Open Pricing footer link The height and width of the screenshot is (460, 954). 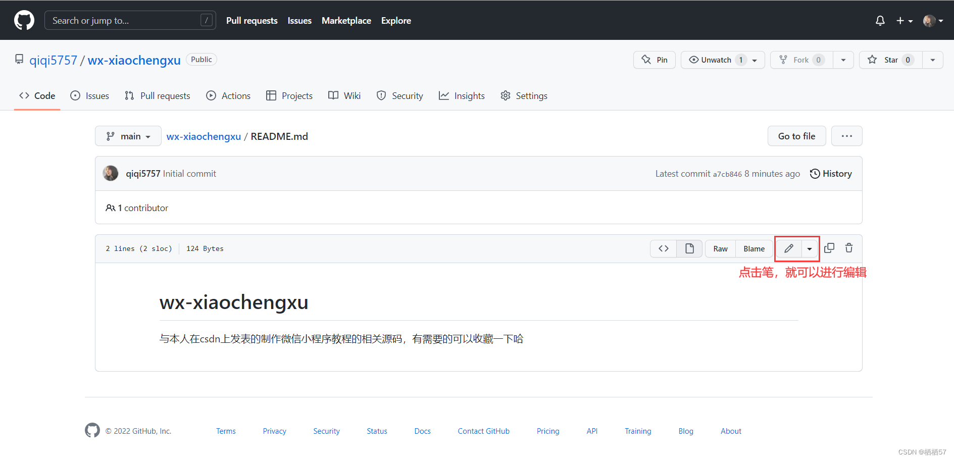(x=548, y=431)
